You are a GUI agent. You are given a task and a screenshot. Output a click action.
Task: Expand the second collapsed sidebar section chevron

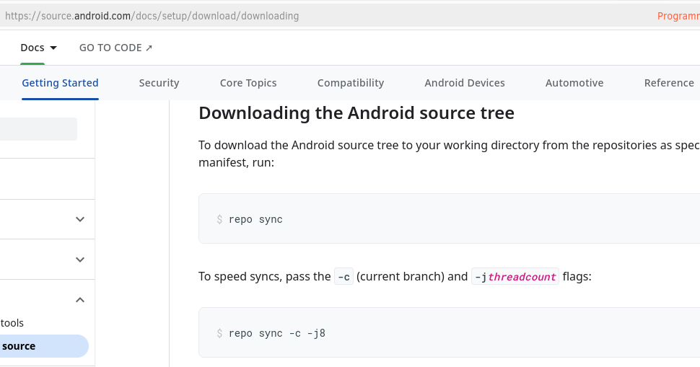[x=80, y=260]
